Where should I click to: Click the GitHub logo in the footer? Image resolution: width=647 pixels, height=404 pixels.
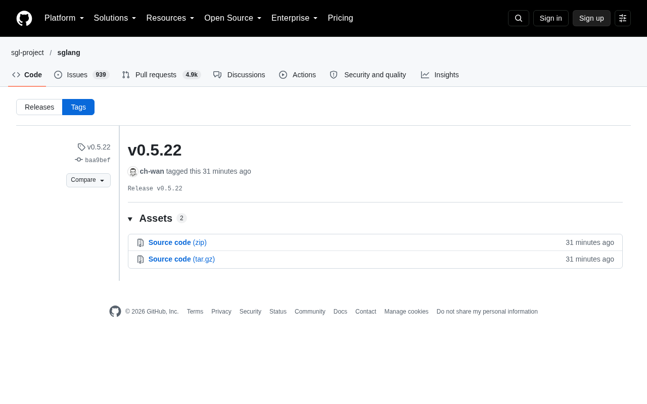coord(115,312)
